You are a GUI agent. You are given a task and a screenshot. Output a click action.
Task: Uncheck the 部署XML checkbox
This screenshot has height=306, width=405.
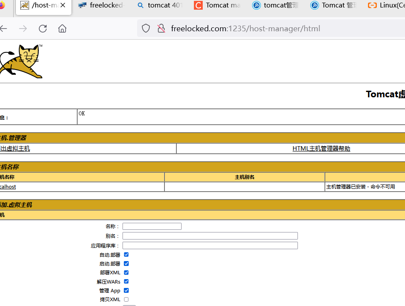tap(126, 273)
